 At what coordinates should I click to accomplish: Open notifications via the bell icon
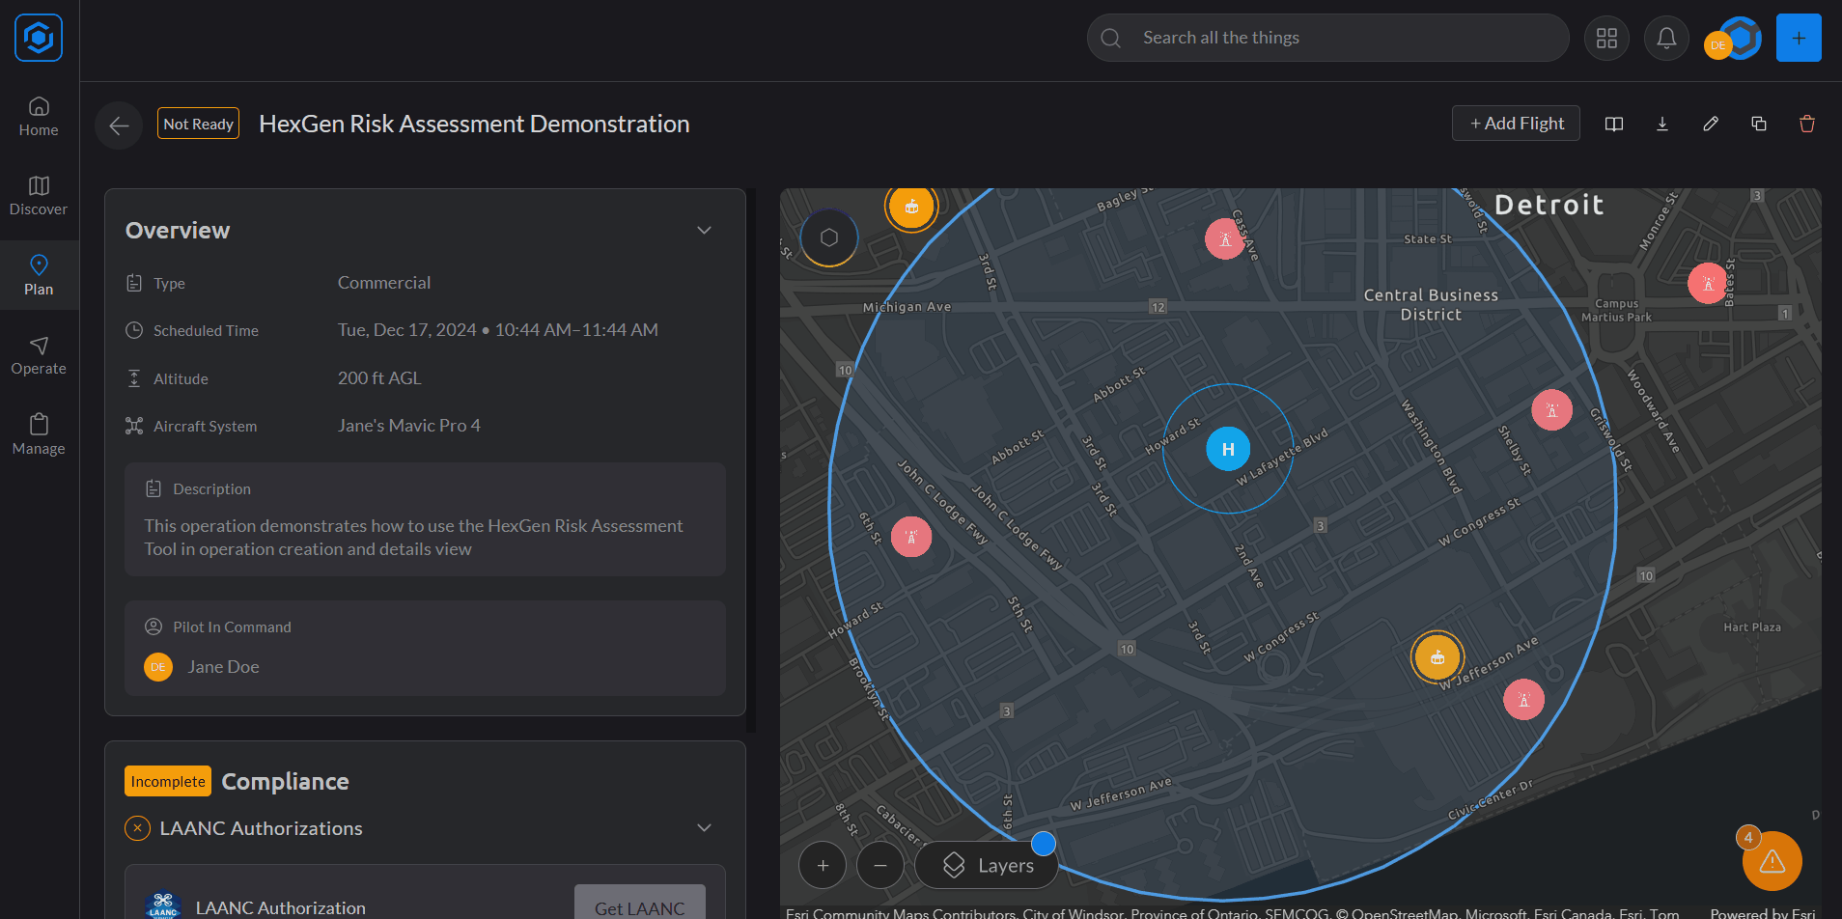(x=1665, y=38)
